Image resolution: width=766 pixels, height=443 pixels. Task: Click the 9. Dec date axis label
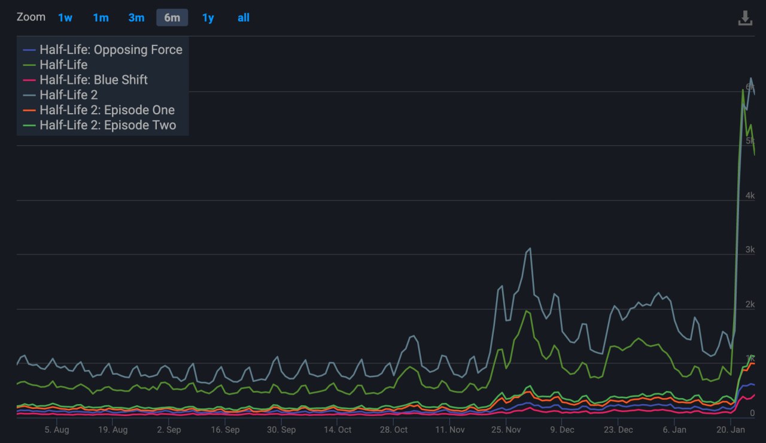(562, 430)
